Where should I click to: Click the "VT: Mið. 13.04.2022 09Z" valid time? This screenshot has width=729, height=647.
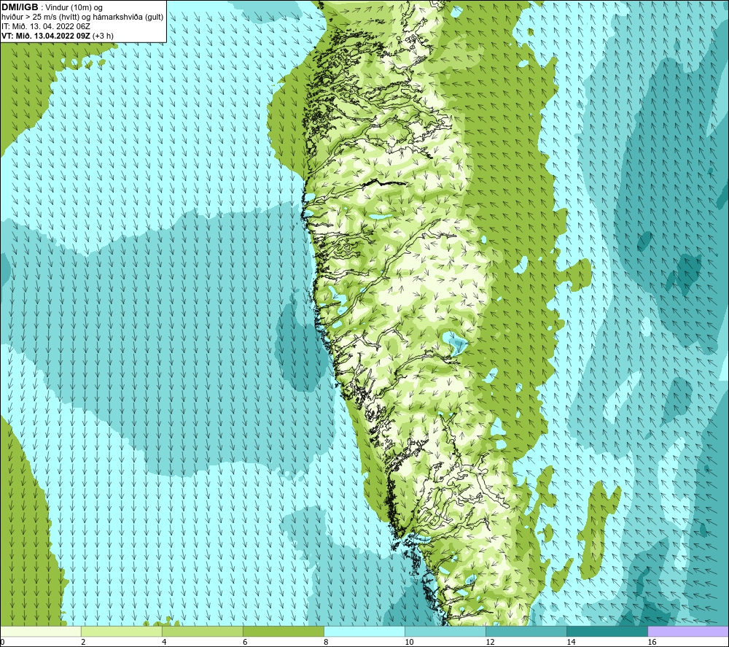[x=45, y=36]
